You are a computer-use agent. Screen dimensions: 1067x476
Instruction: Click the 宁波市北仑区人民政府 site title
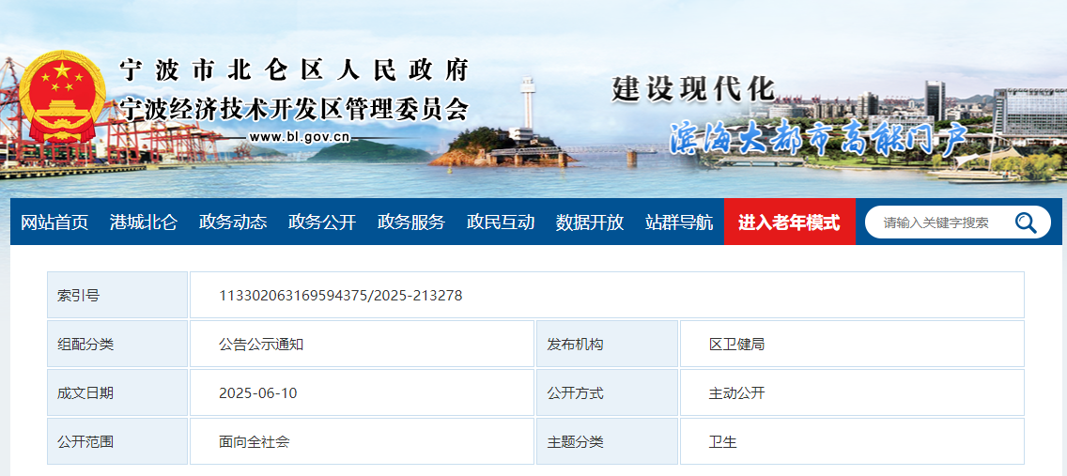293,70
